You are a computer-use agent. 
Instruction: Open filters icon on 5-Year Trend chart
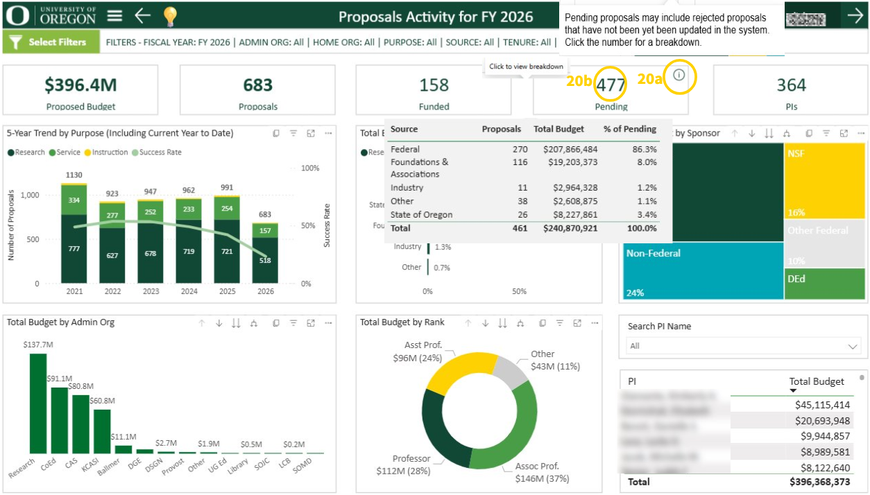click(x=293, y=133)
